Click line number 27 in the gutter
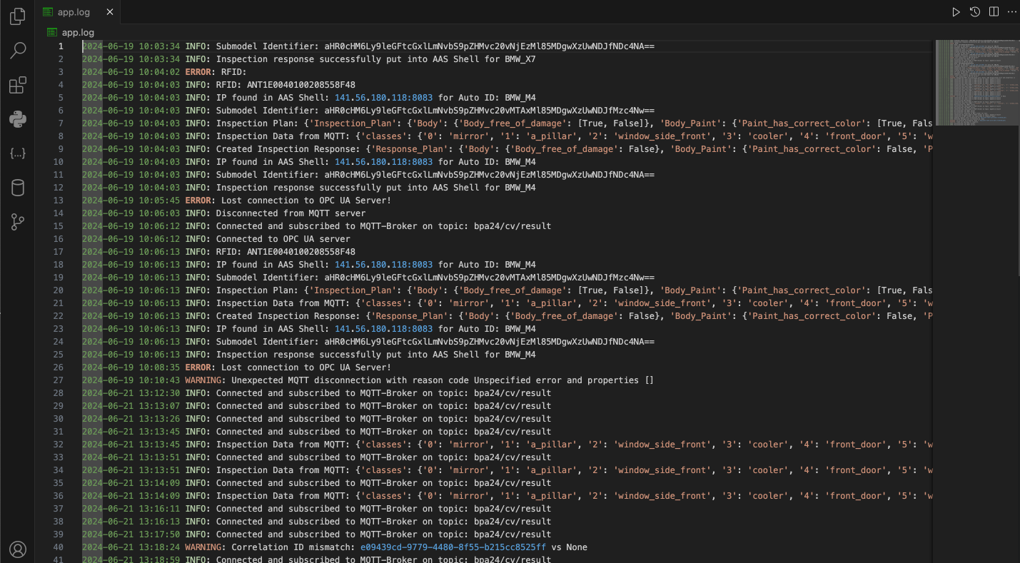Image resolution: width=1020 pixels, height=563 pixels. click(x=59, y=380)
